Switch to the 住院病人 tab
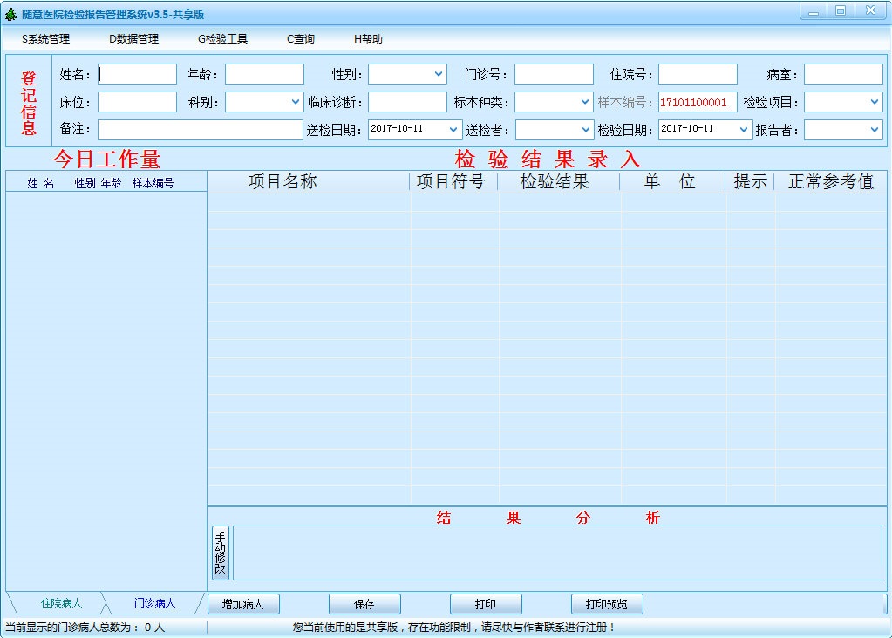 point(61,603)
